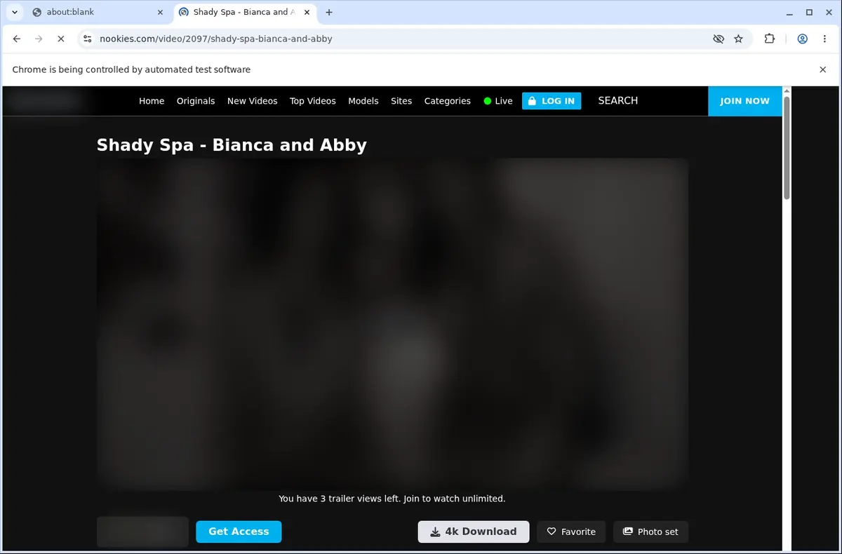This screenshot has height=554, width=842.
Task: Open the Photo set button
Action: coord(651,532)
